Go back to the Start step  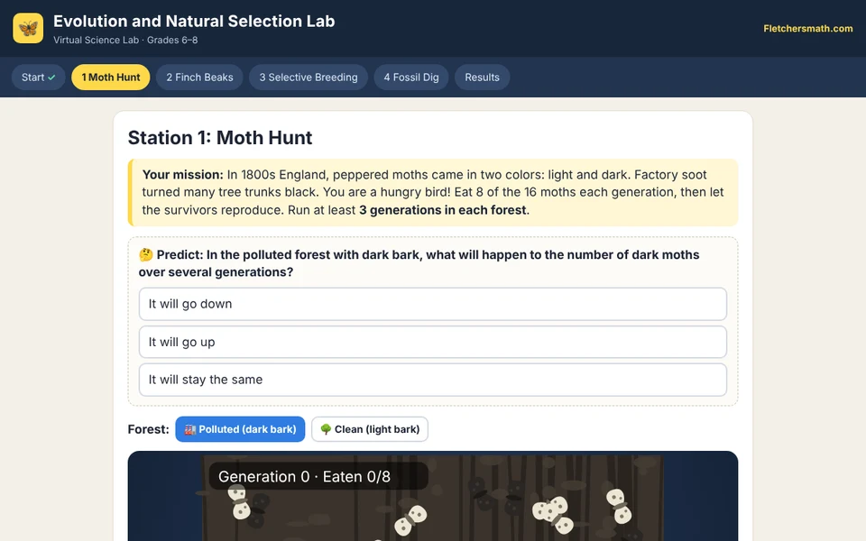tap(38, 78)
